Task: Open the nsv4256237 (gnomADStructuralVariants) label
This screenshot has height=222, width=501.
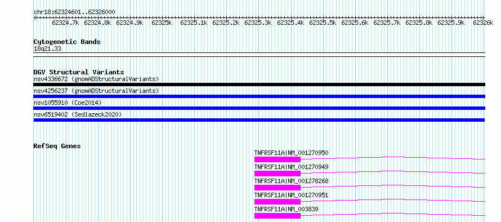Action: 96,91
